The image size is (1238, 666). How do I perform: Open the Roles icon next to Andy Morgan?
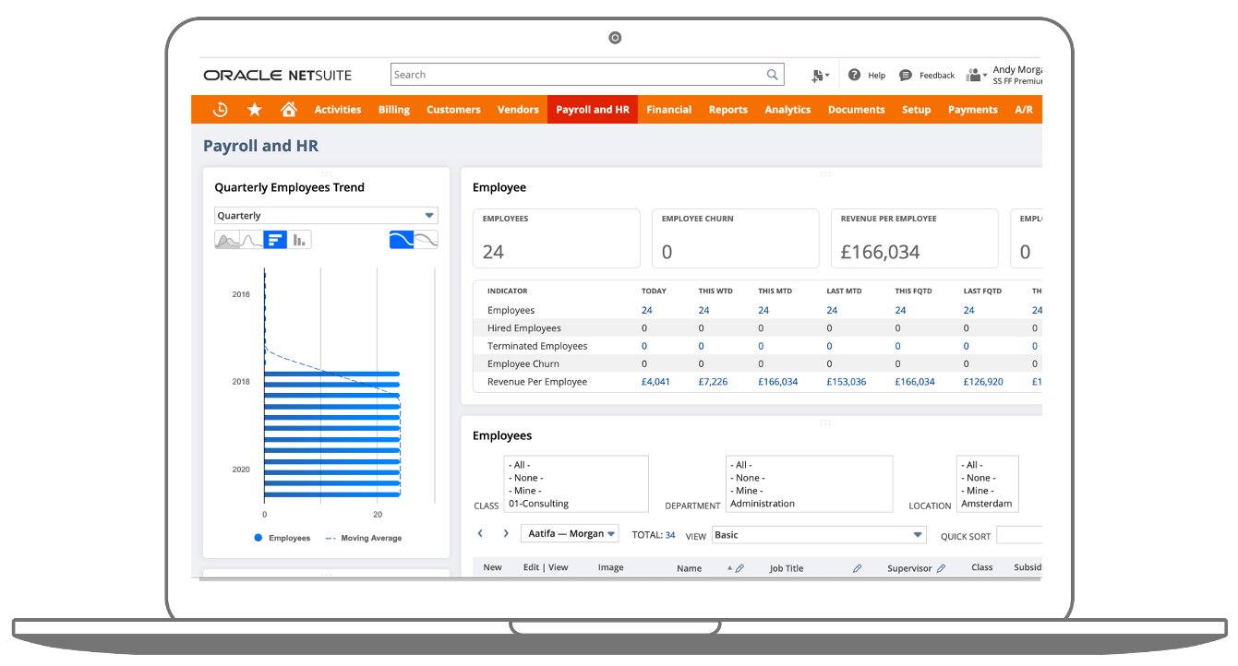click(x=975, y=75)
